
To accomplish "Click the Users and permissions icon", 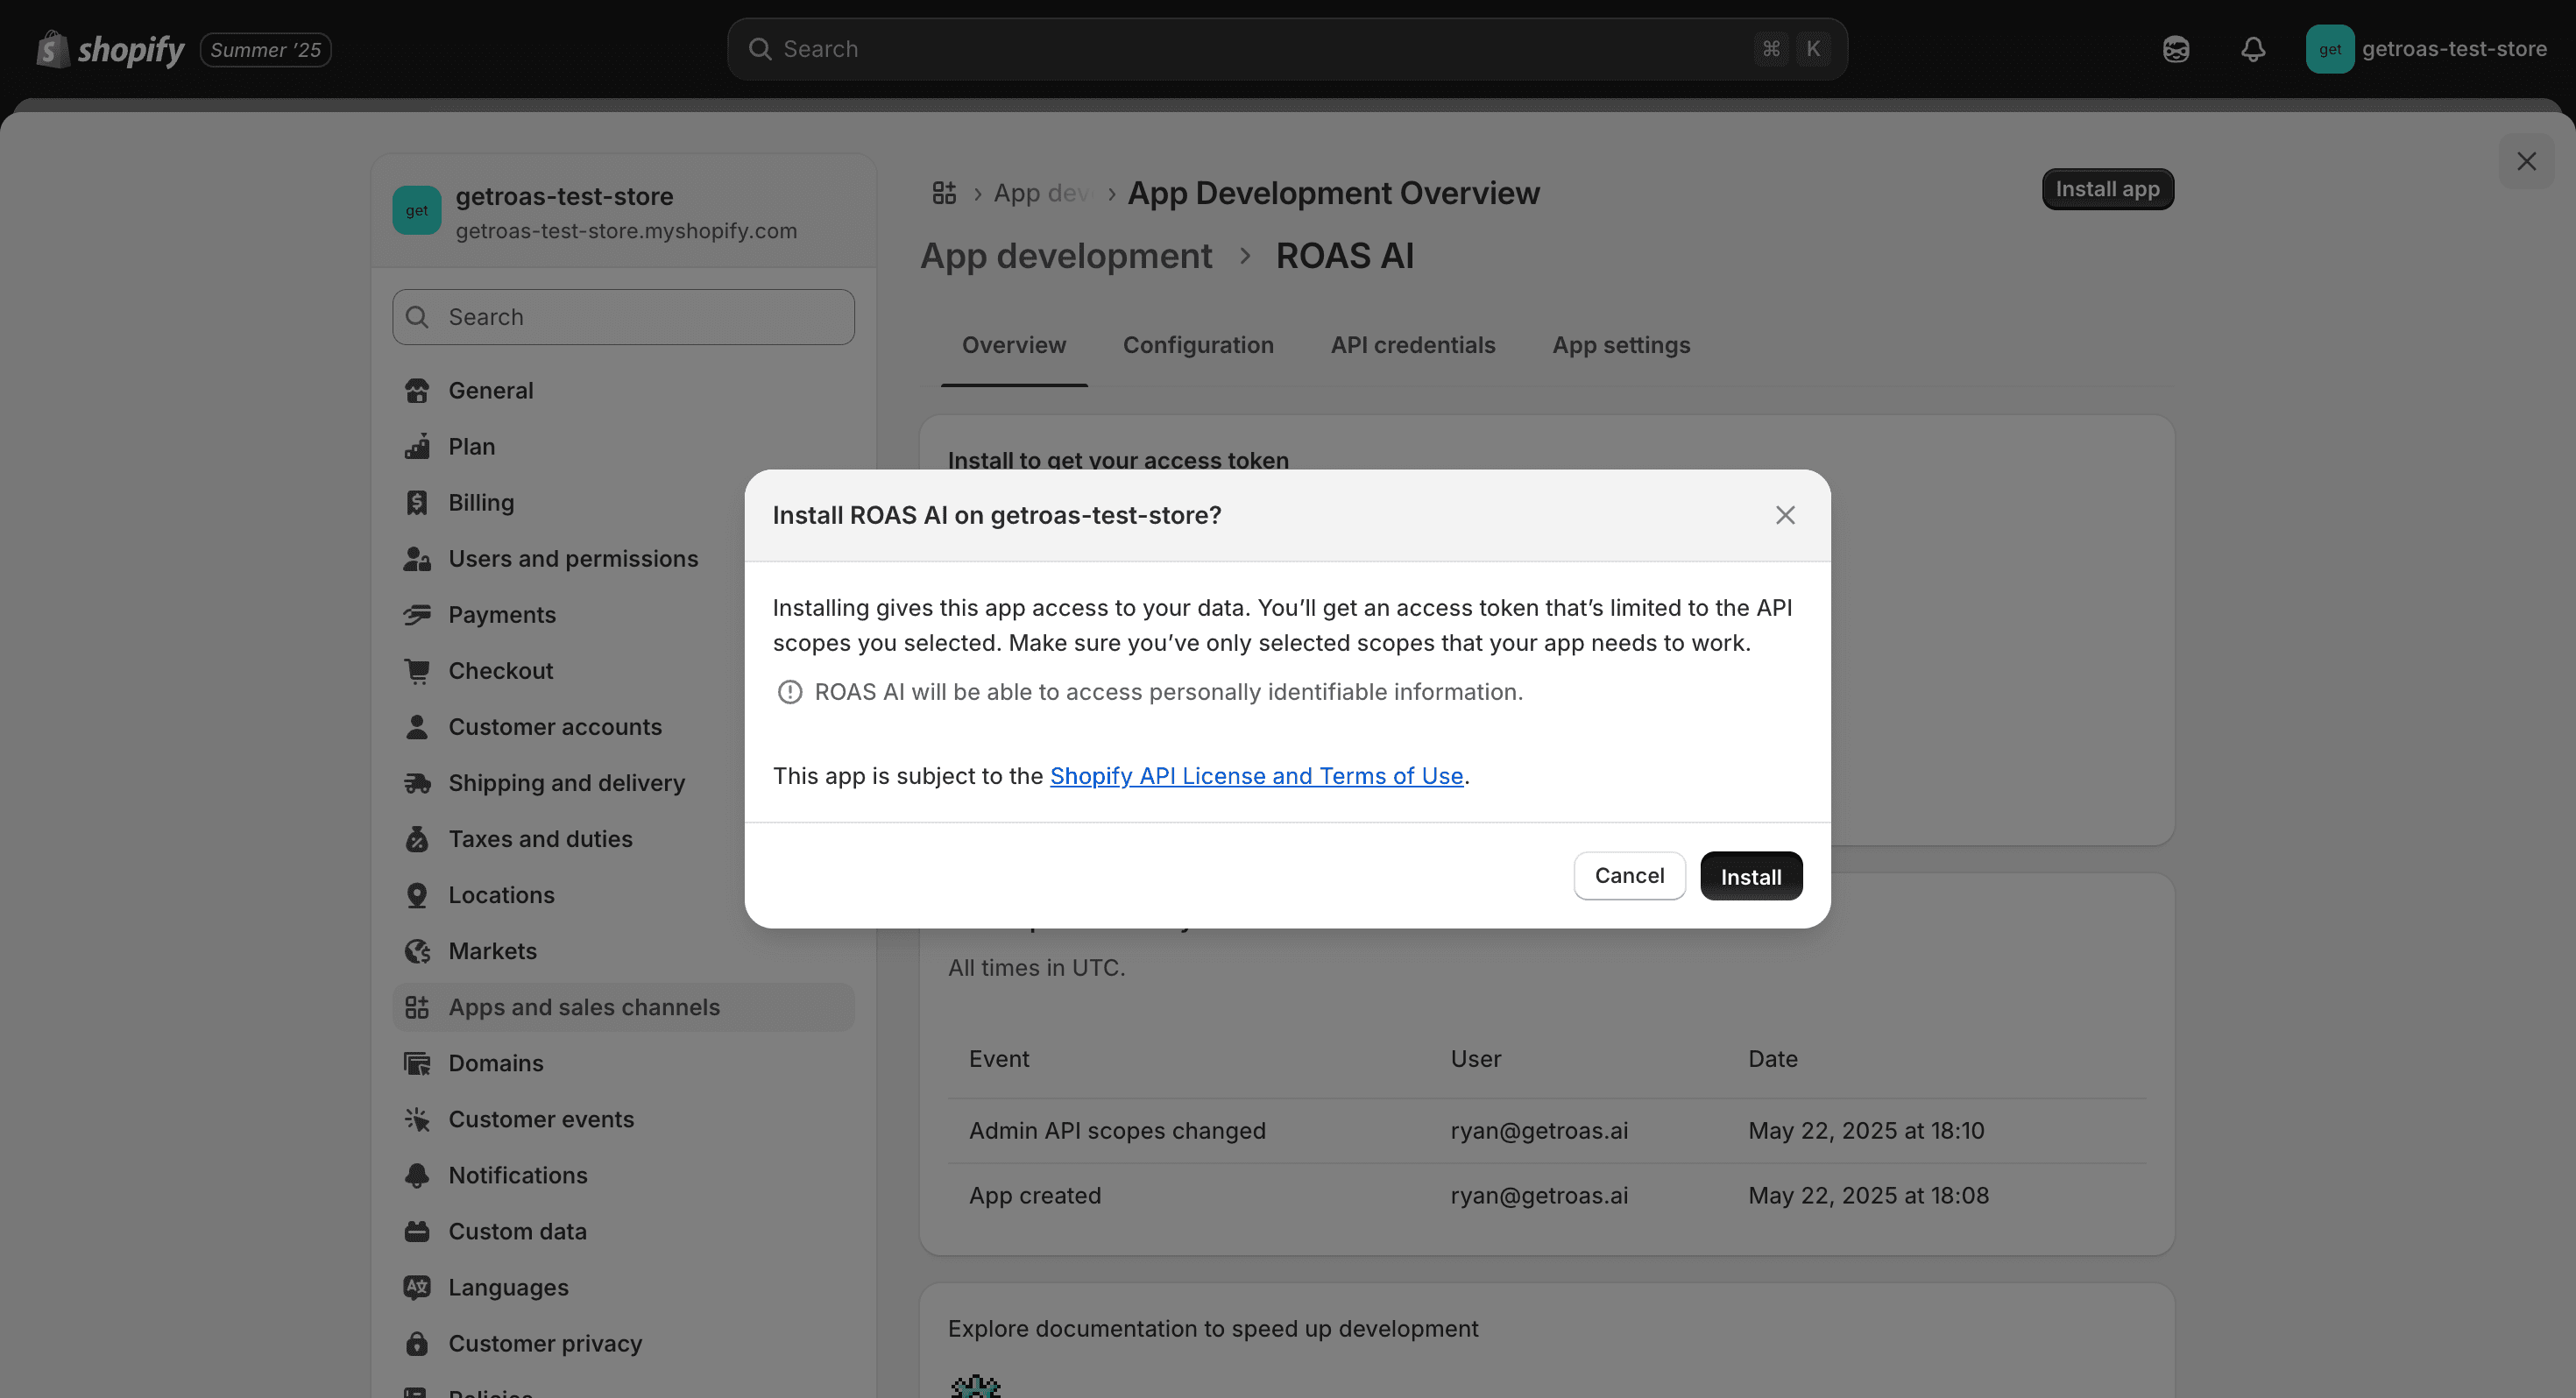I will pyautogui.click(x=417, y=558).
